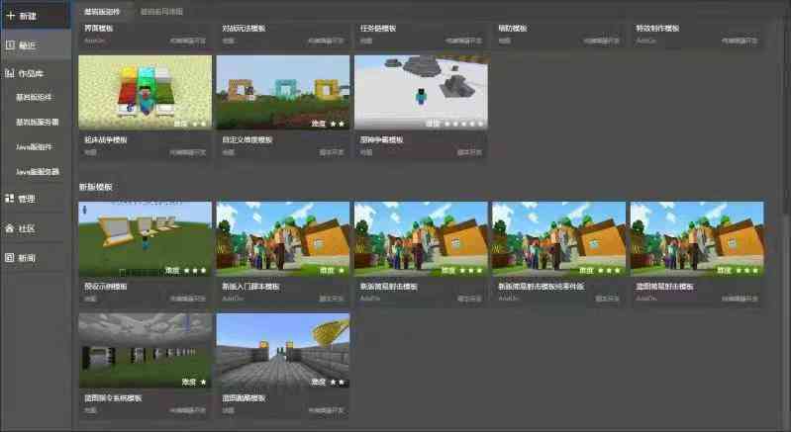Open the 新闻 news icon in sidebar
The image size is (791, 432).
10,258
